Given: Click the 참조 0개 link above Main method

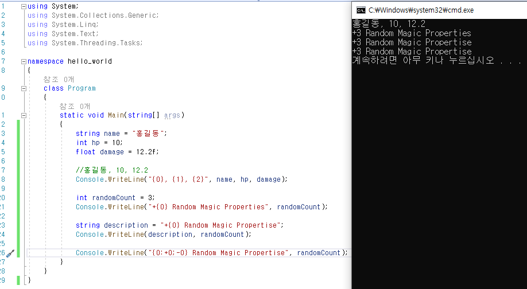Looking at the screenshot, I should 75,107.
